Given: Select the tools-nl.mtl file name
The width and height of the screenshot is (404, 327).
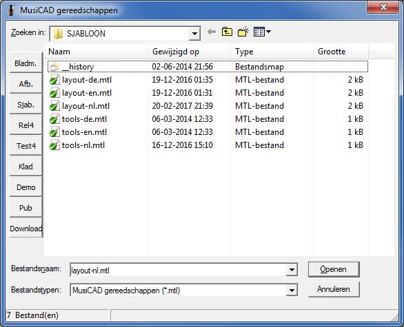Looking at the screenshot, I should [83, 145].
